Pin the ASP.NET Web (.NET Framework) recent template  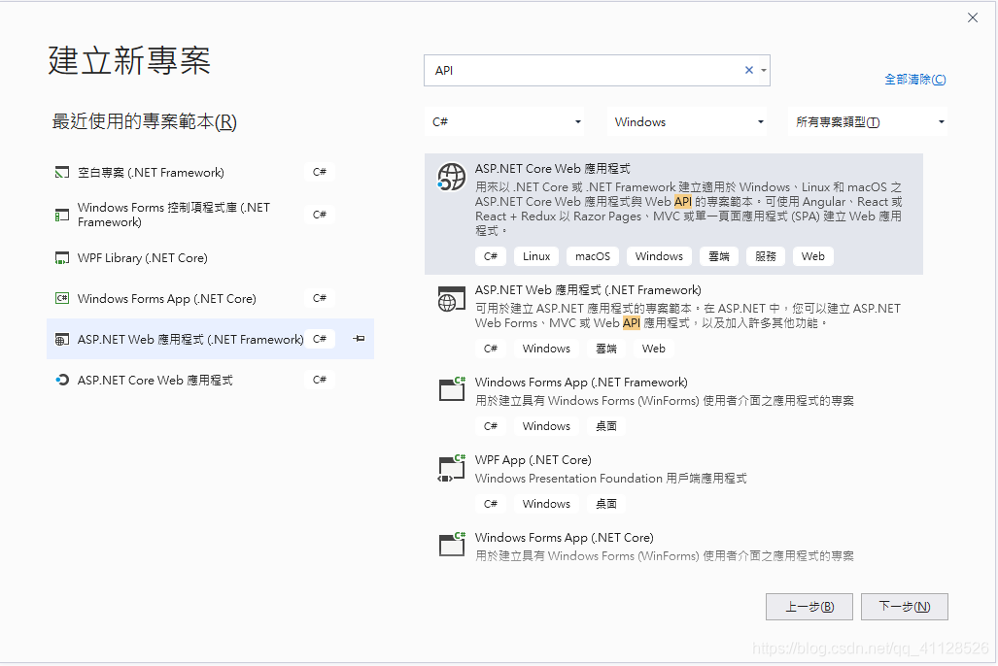click(359, 339)
